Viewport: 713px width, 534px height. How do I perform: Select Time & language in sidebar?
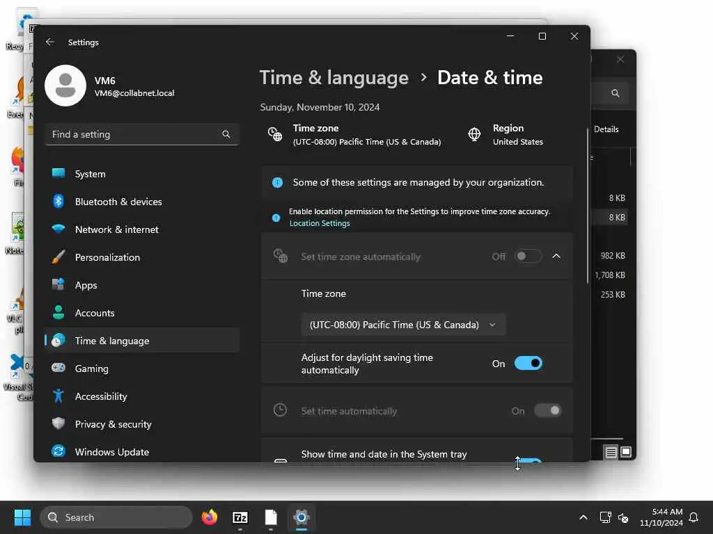point(142,341)
